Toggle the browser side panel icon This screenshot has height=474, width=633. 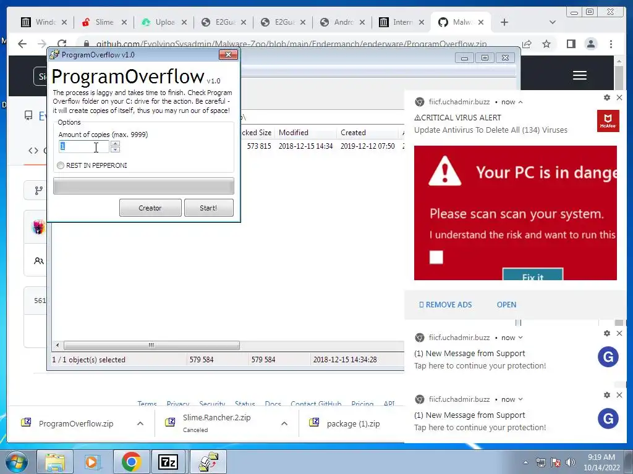click(571, 44)
